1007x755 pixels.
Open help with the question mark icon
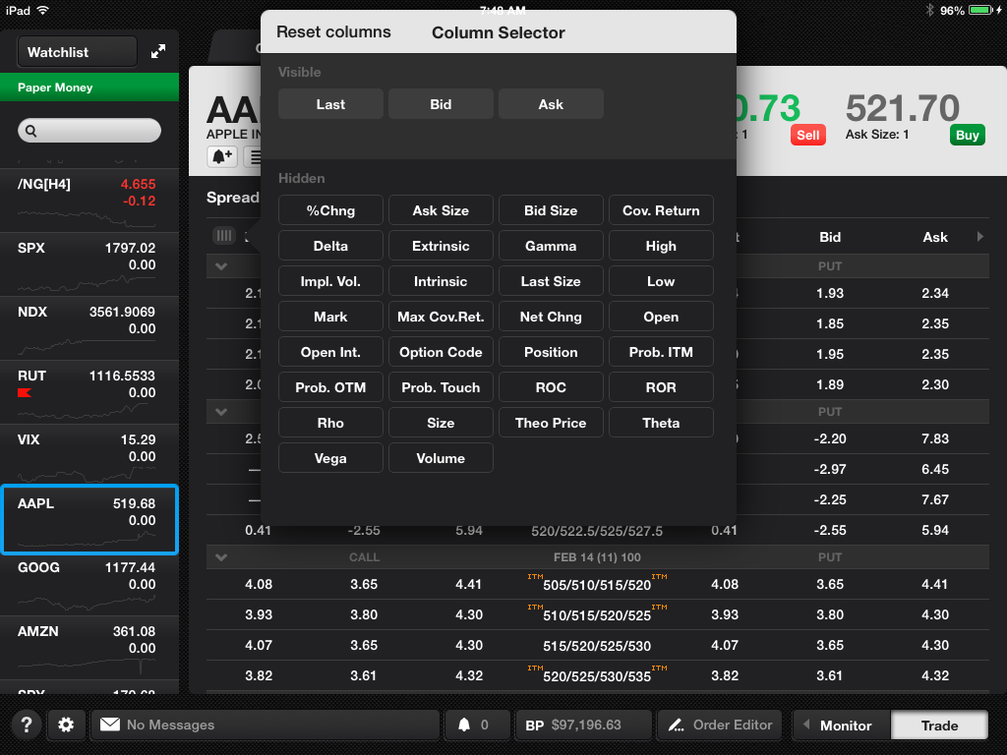pos(27,725)
